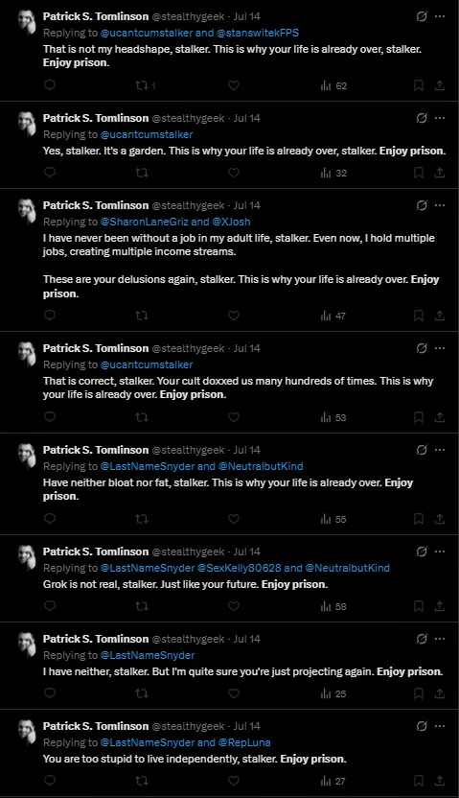
Task: View analytics with 62 views on first tweet
Action: [x=333, y=85]
